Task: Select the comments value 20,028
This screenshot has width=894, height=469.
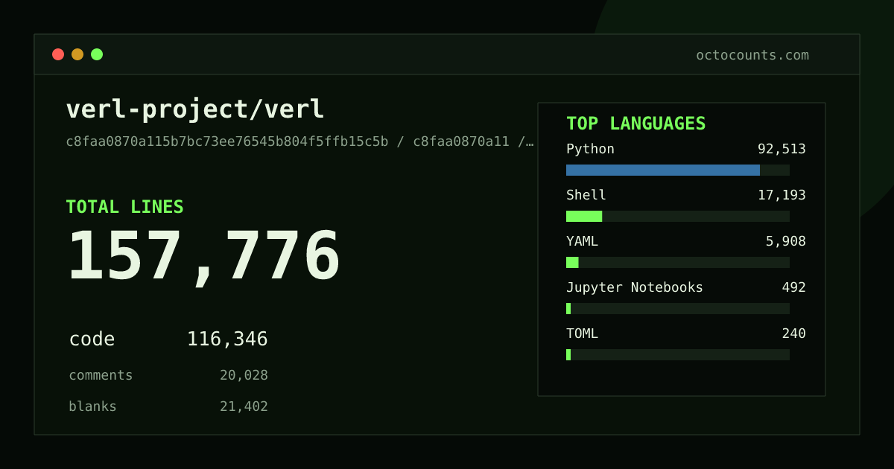Action: coord(244,375)
